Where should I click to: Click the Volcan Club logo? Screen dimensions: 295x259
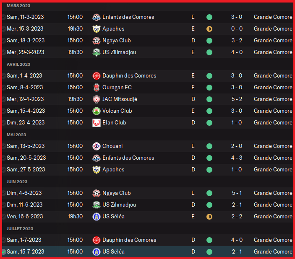coord(97,111)
